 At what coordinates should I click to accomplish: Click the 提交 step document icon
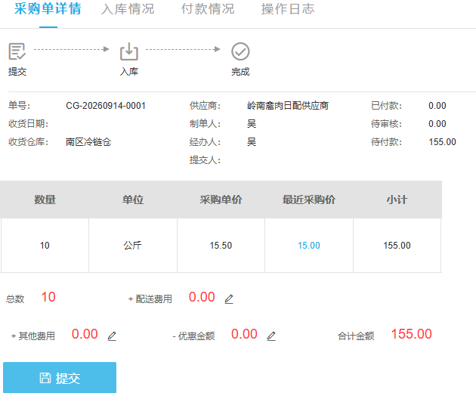(17, 51)
